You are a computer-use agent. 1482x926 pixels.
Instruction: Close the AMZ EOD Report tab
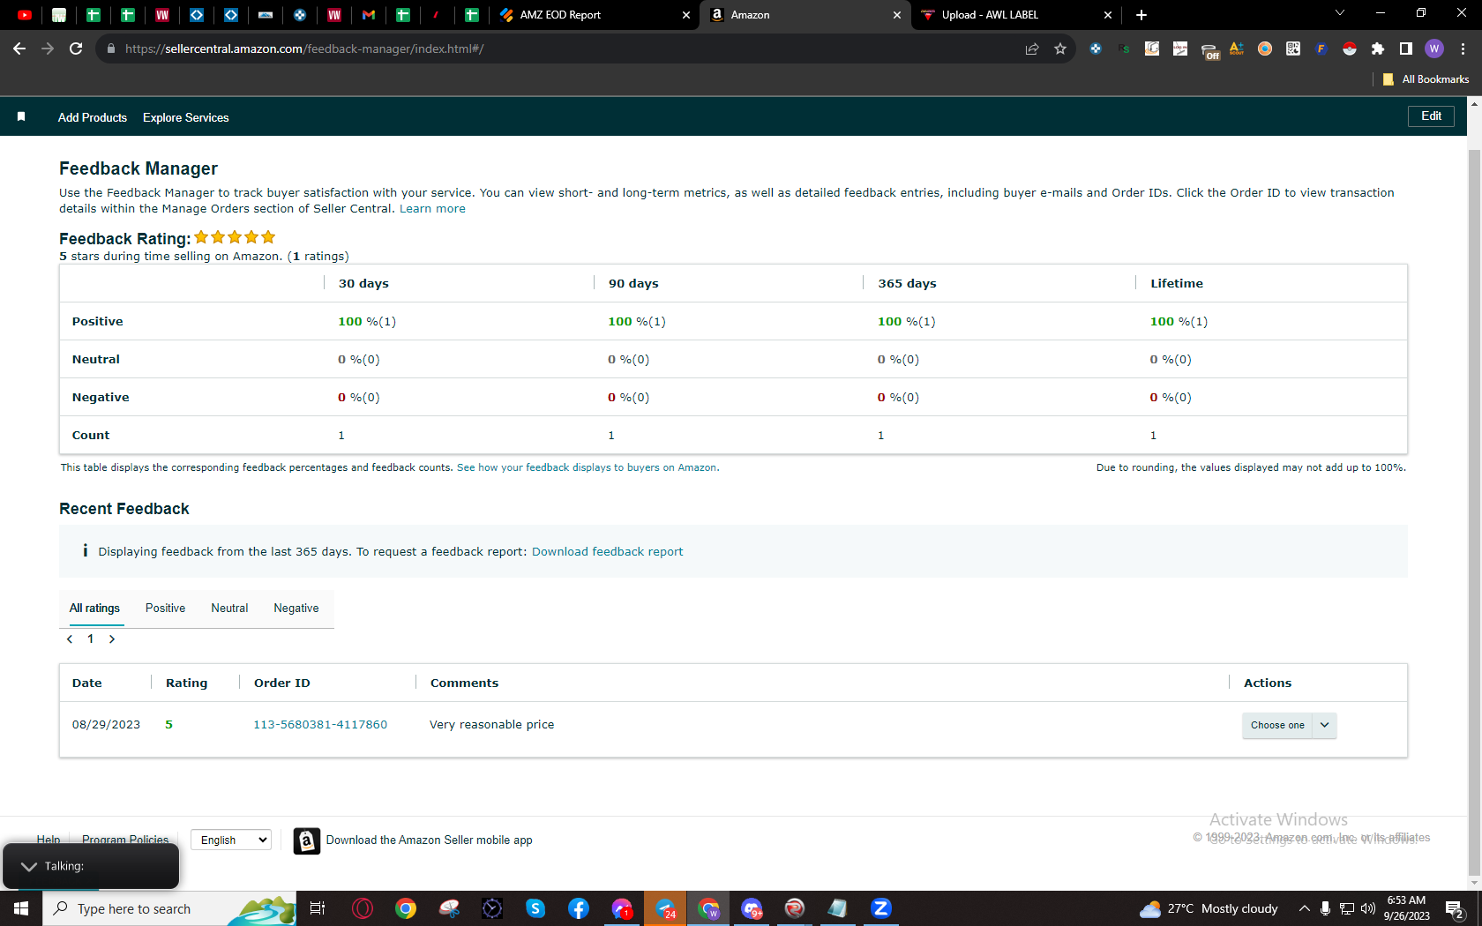[686, 15]
